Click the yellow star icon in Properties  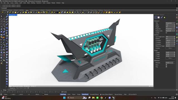164,17
